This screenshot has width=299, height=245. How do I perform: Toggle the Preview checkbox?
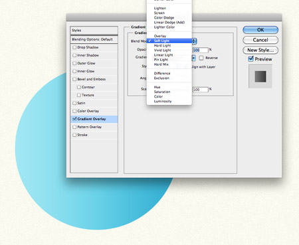point(250,59)
